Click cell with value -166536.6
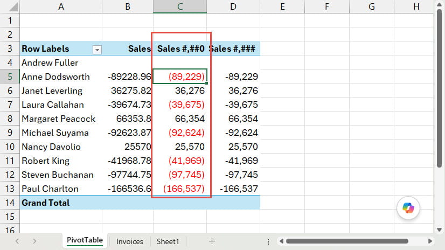The height and width of the screenshot is (250, 445). click(x=128, y=189)
